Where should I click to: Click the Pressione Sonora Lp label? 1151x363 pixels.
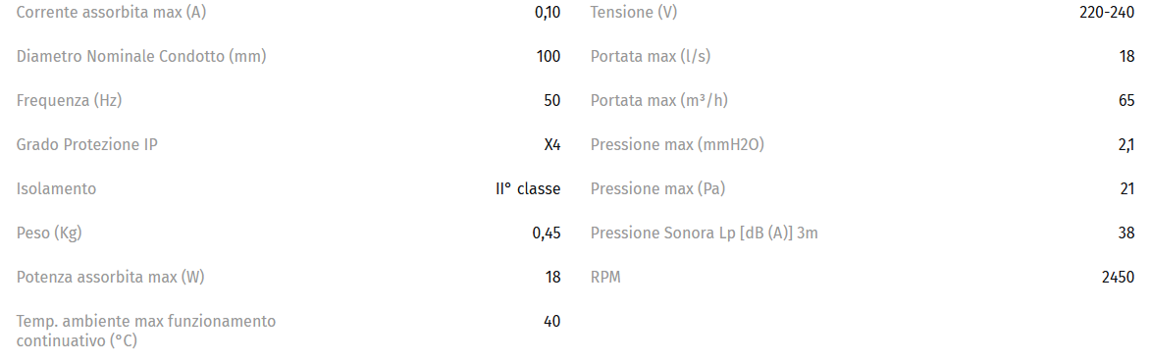point(704,233)
